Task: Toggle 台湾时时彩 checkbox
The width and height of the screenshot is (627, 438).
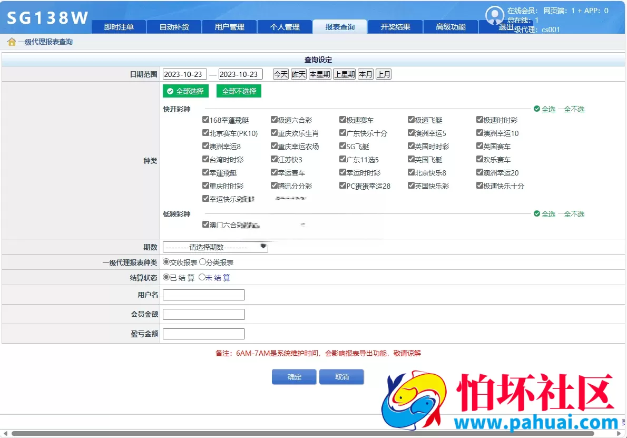Action: tap(205, 159)
